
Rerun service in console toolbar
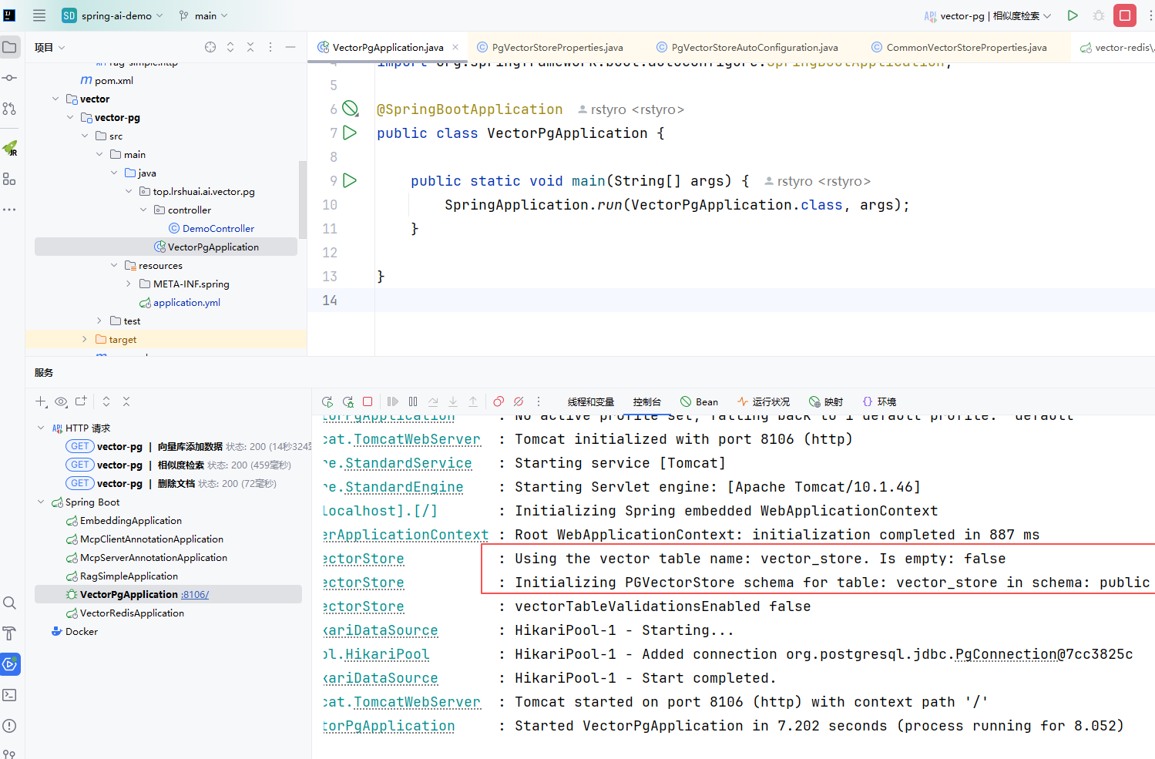[x=327, y=401]
